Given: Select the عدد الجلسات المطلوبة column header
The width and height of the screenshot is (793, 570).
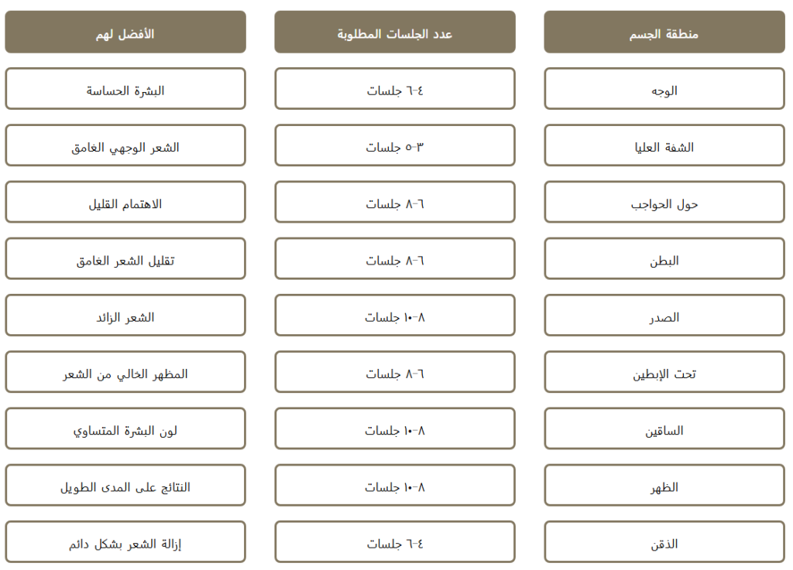Looking at the screenshot, I should 394,32.
